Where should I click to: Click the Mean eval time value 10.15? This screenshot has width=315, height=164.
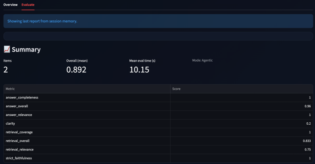[x=140, y=70]
